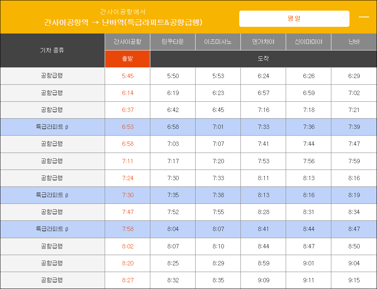Select the 덴가차야 column header
Viewport: 377px width, 289px height.
(x=263, y=42)
